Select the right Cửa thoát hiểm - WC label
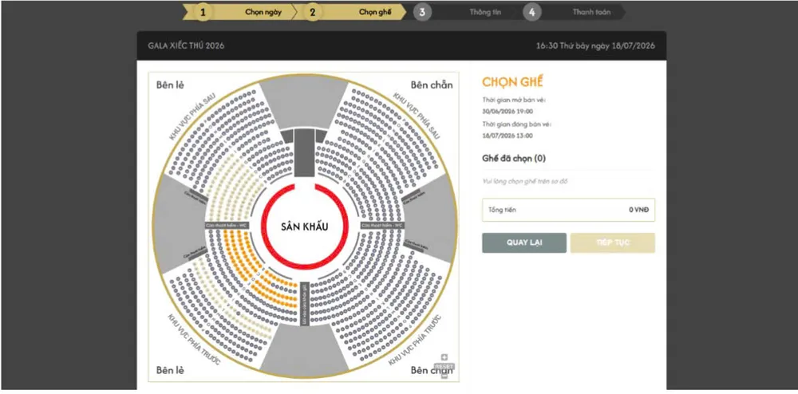Screen dimensions: 798x394 (381, 225)
